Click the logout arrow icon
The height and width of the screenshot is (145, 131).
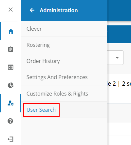click(10, 139)
